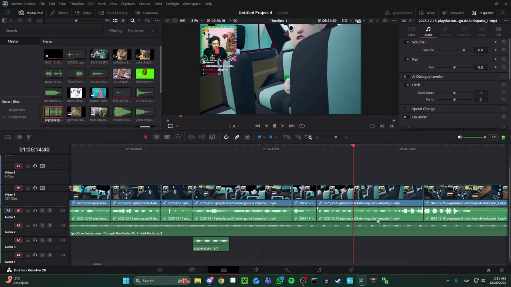
Task: Open the Workspace menu
Action: tap(192, 4)
